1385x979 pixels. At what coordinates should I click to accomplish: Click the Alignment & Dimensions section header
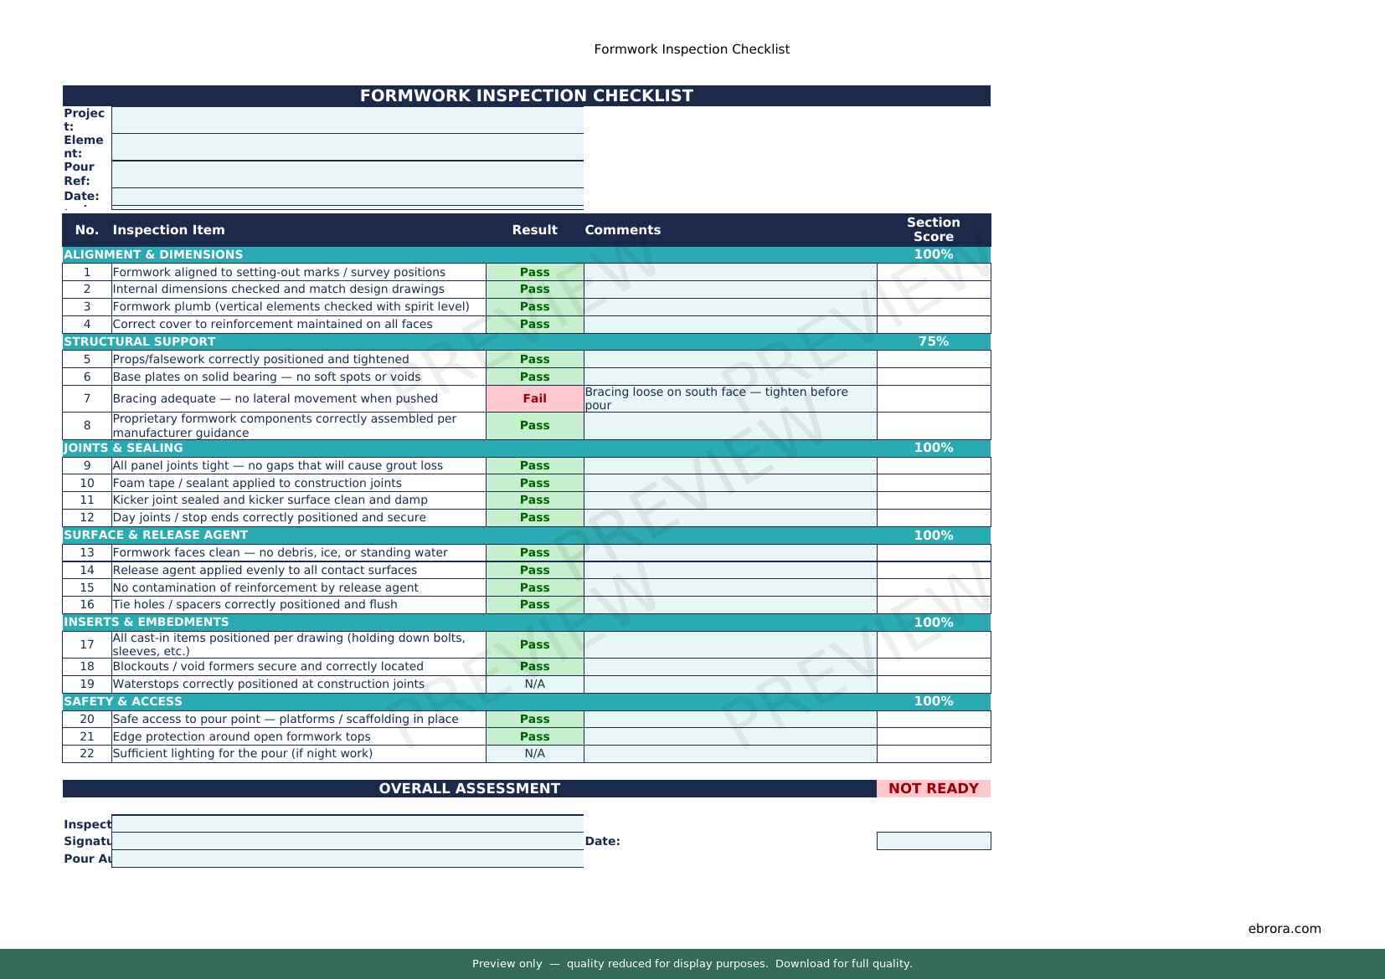click(153, 254)
